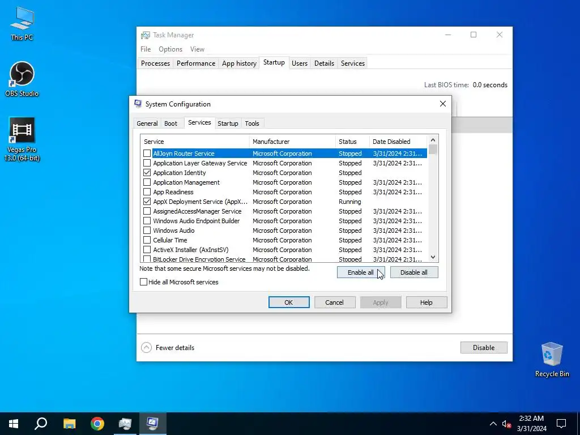
Task: Sort by Status column header
Action: tap(352, 141)
